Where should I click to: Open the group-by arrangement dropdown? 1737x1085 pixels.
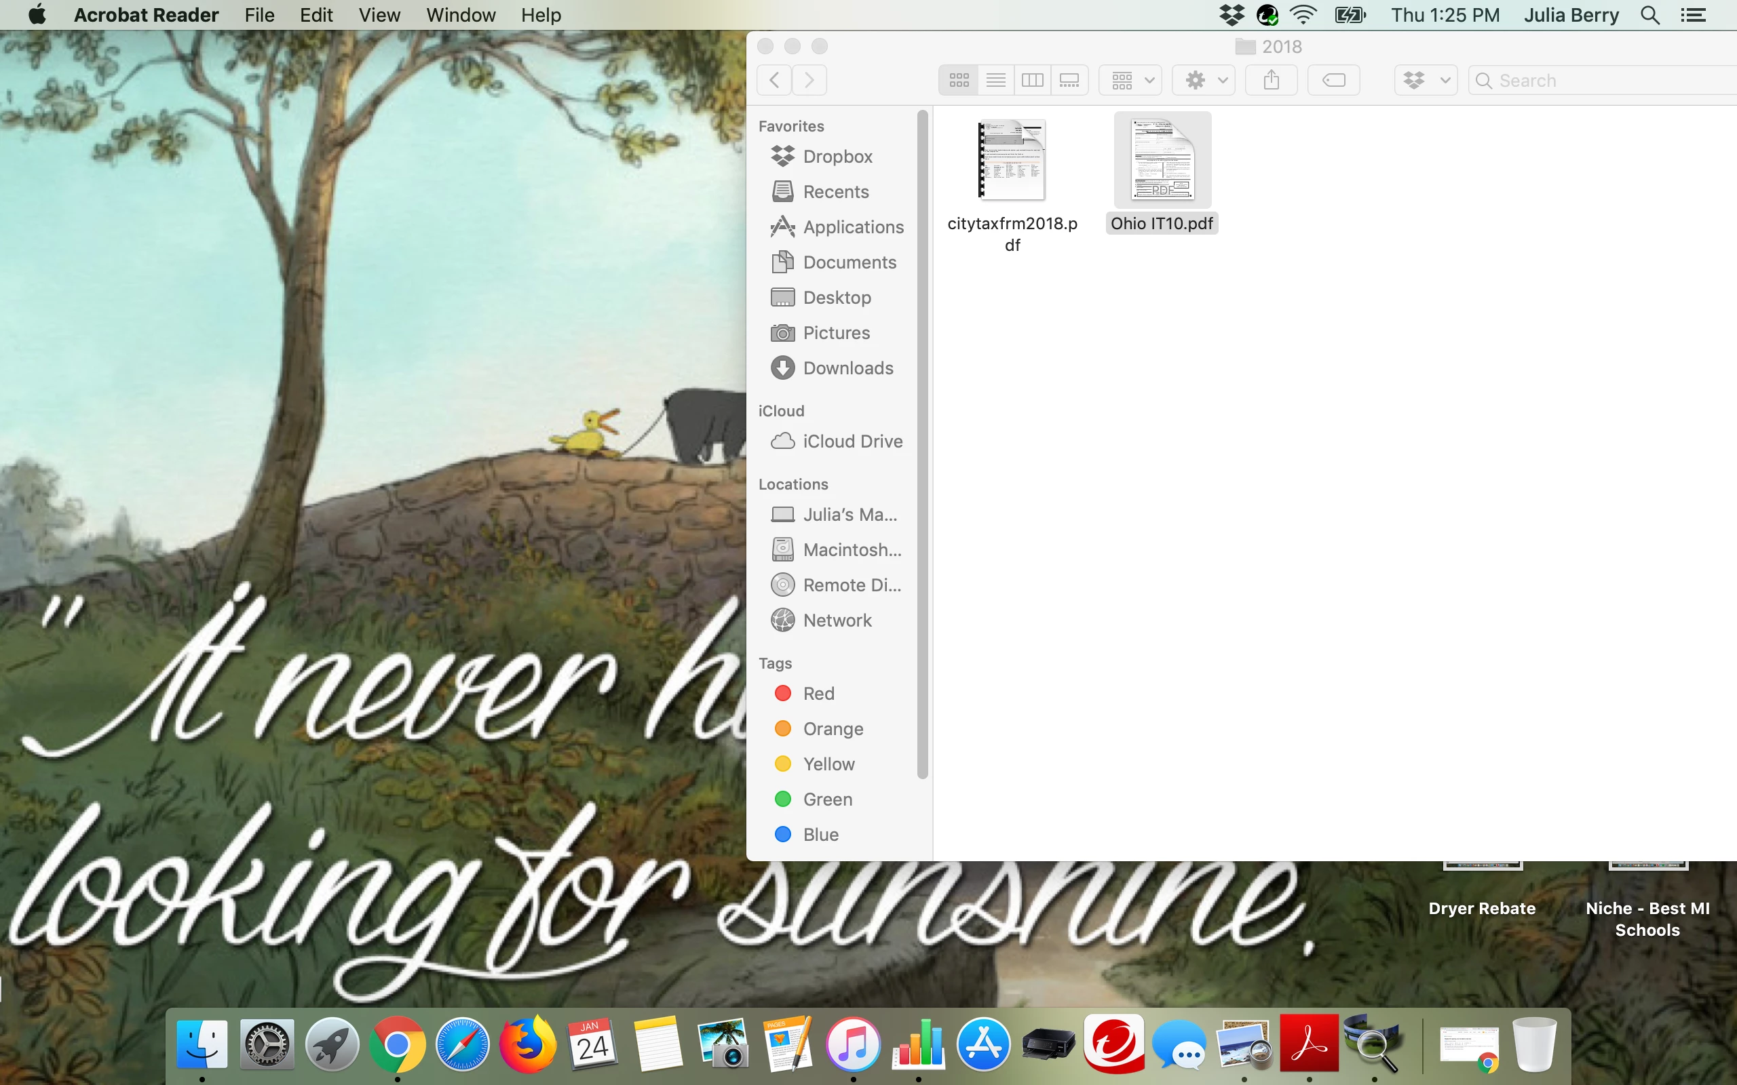[1131, 81]
